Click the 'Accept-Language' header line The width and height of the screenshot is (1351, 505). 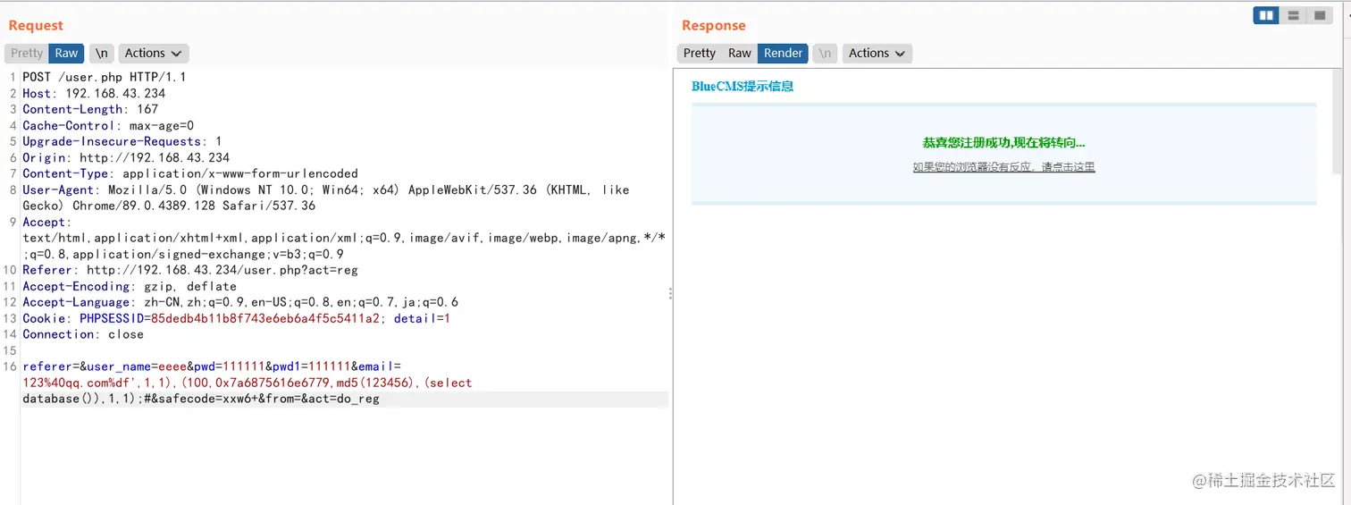[240, 302]
